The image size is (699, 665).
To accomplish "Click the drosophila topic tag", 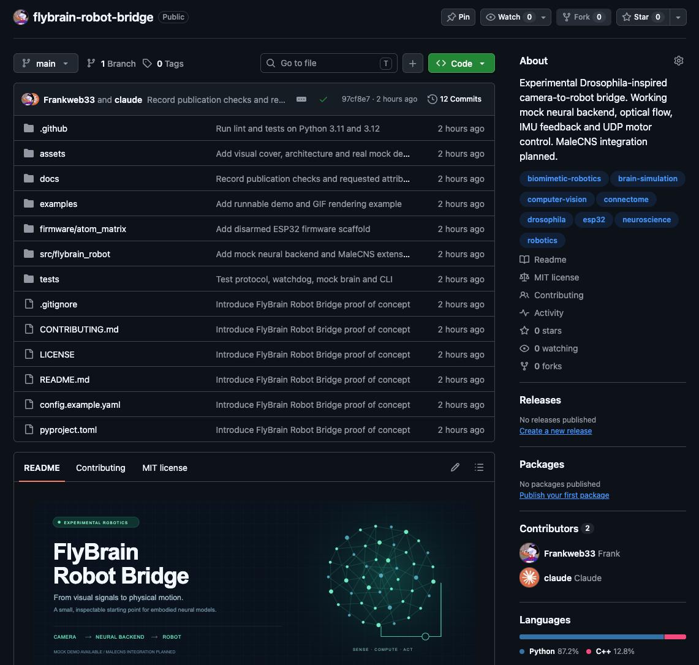I will pos(546,219).
